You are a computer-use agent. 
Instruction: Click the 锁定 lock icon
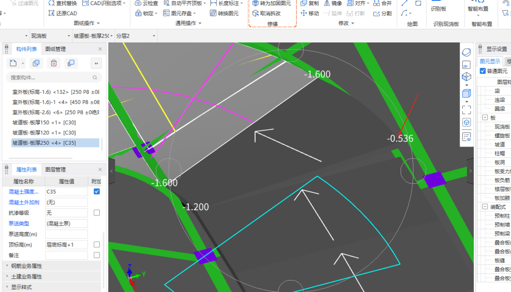[138, 13]
